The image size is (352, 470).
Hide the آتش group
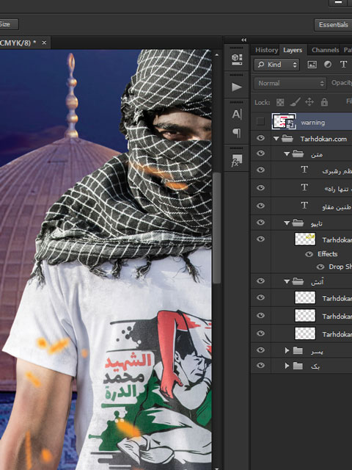click(261, 281)
